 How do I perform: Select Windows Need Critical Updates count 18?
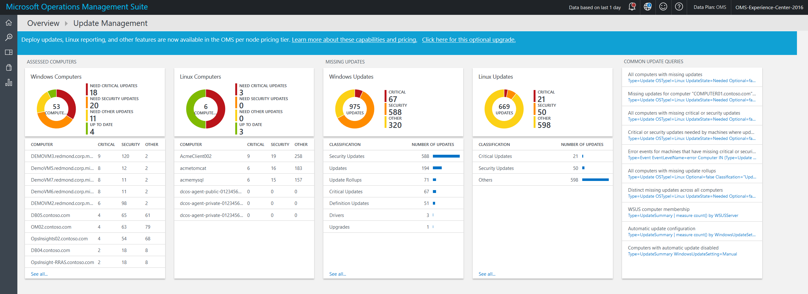[93, 93]
